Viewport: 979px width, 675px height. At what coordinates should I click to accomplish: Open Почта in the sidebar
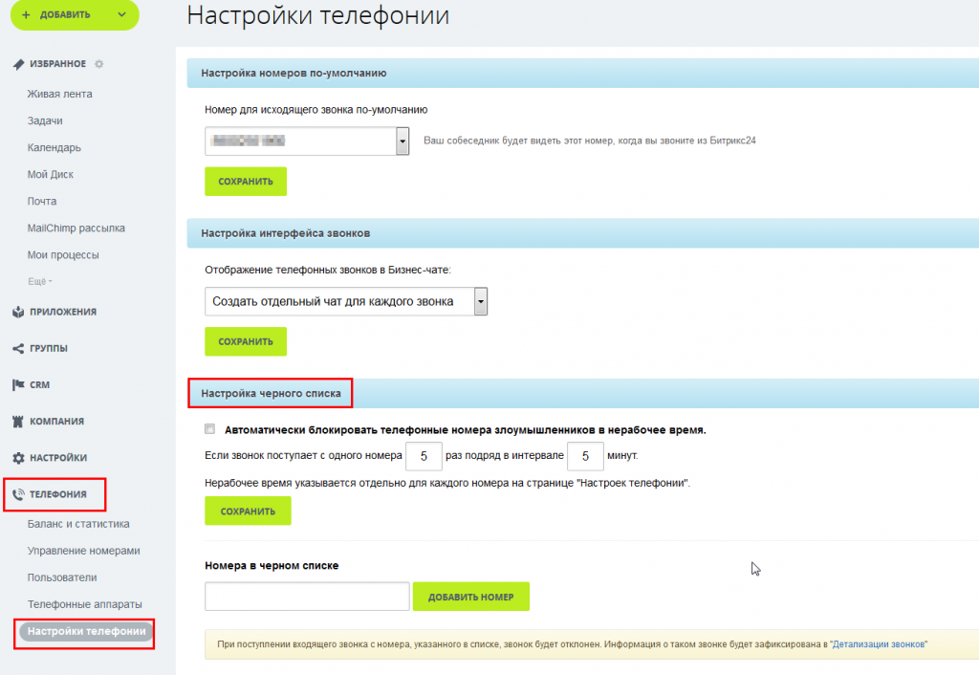tap(42, 201)
